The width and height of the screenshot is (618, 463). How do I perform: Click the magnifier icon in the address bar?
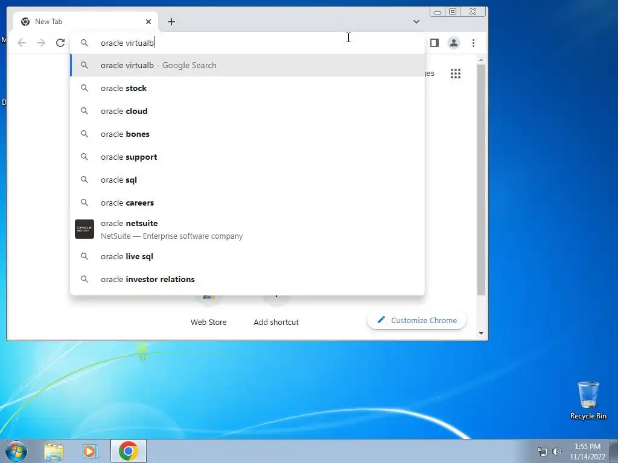pos(84,43)
